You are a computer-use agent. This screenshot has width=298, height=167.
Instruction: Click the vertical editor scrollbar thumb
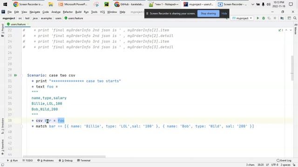[x=292, y=68]
